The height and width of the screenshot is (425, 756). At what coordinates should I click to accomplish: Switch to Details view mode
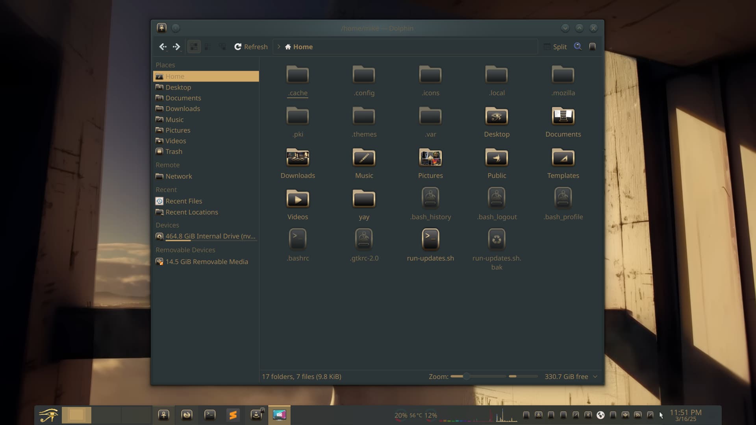pyautogui.click(x=222, y=47)
